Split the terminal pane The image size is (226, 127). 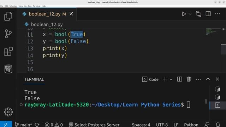[x=179, y=79]
